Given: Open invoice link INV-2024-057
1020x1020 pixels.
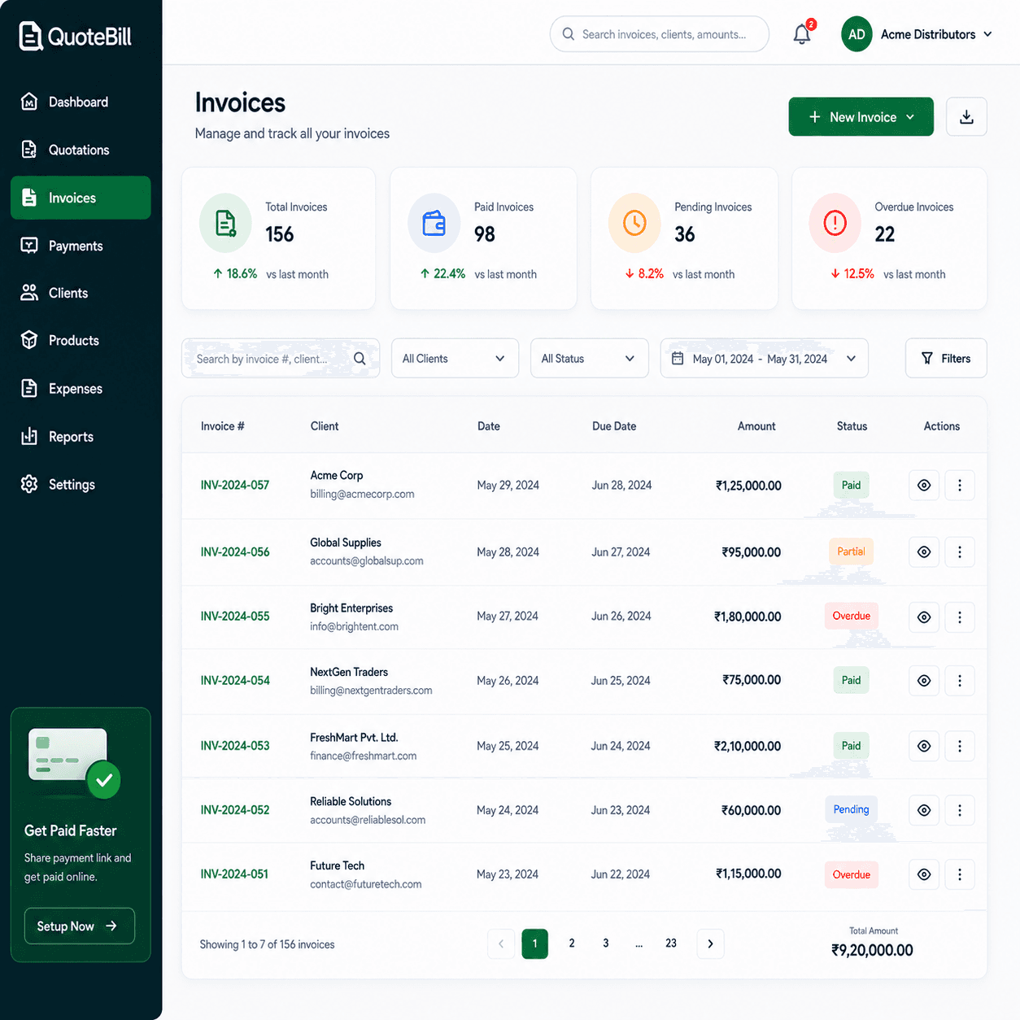Looking at the screenshot, I should [235, 486].
